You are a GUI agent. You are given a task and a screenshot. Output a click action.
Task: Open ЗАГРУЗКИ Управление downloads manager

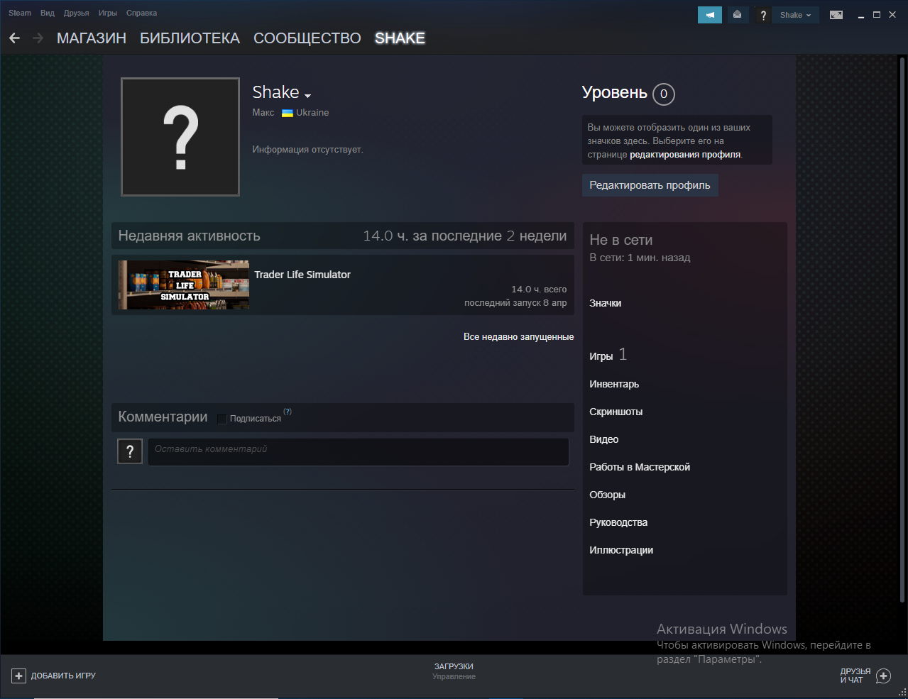(x=454, y=671)
